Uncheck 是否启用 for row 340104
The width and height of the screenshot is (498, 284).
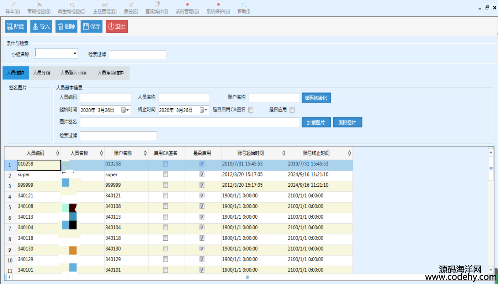pos(202,227)
